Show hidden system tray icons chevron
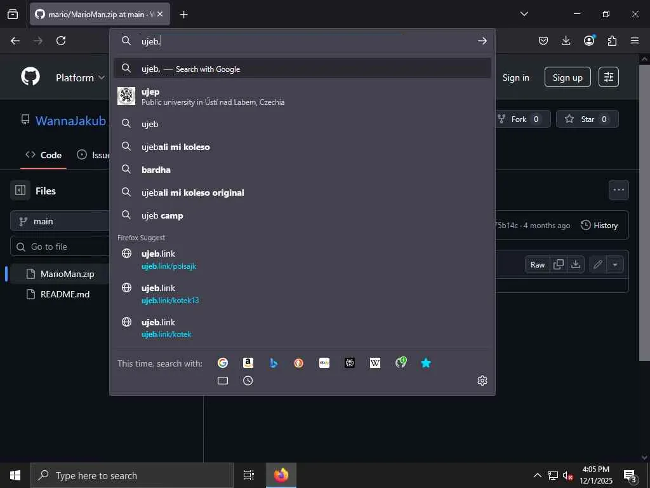The height and width of the screenshot is (488, 650). pos(537,475)
